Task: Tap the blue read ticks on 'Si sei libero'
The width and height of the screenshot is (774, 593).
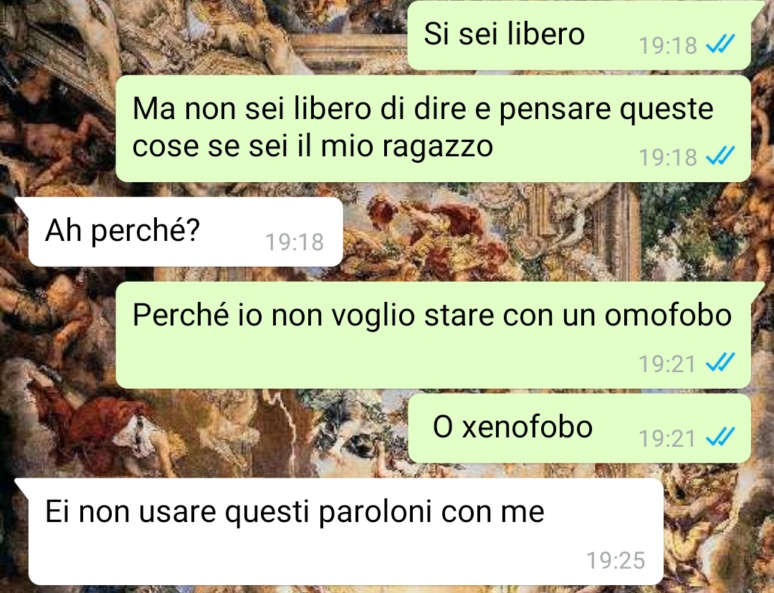Action: pyautogui.click(x=720, y=44)
